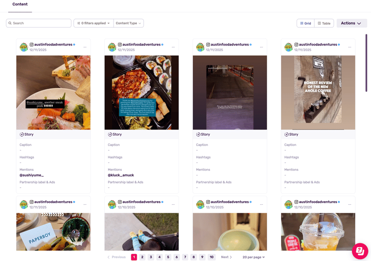Viewport: 371px width, 261px height.
Task: Go to page 7
Action: click(185, 257)
